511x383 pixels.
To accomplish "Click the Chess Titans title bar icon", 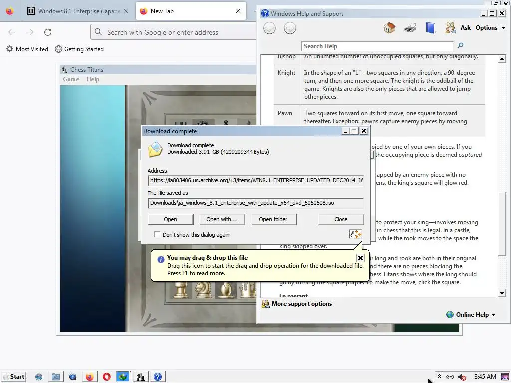I will (x=64, y=70).
